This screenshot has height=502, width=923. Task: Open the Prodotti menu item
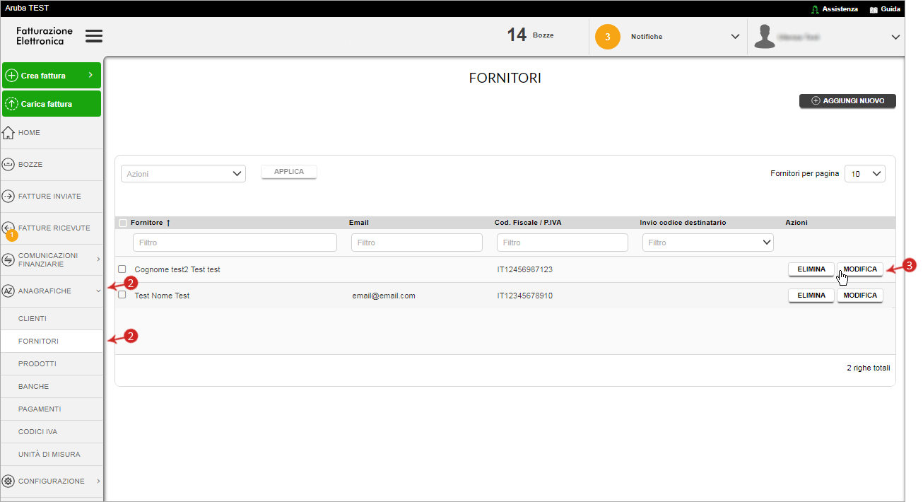tap(52, 364)
